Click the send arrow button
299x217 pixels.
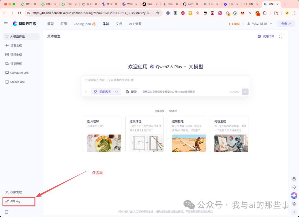click(245, 92)
